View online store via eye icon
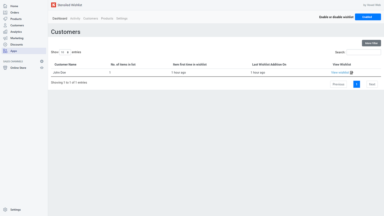 [x=42, y=68]
